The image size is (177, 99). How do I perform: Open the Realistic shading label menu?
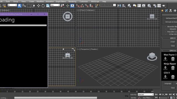94,49
